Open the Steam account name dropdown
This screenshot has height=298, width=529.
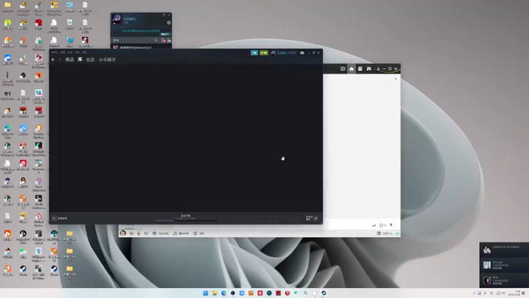point(286,53)
